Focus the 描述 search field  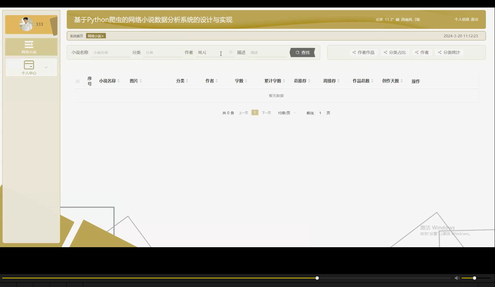(267, 53)
